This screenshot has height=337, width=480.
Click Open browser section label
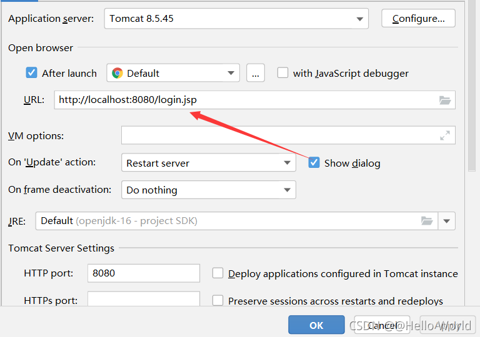[41, 47]
